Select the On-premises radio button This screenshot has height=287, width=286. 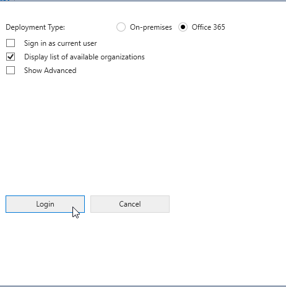(x=121, y=27)
